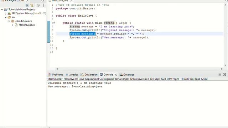Image resolution: width=228 pixels, height=128 pixels.
Task: Open the Declaration tab
Action: [x=91, y=75]
